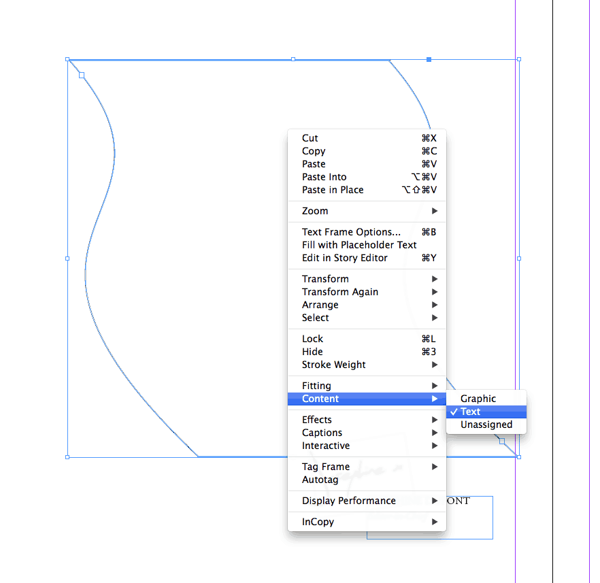Autotag the selected frame

click(x=319, y=479)
